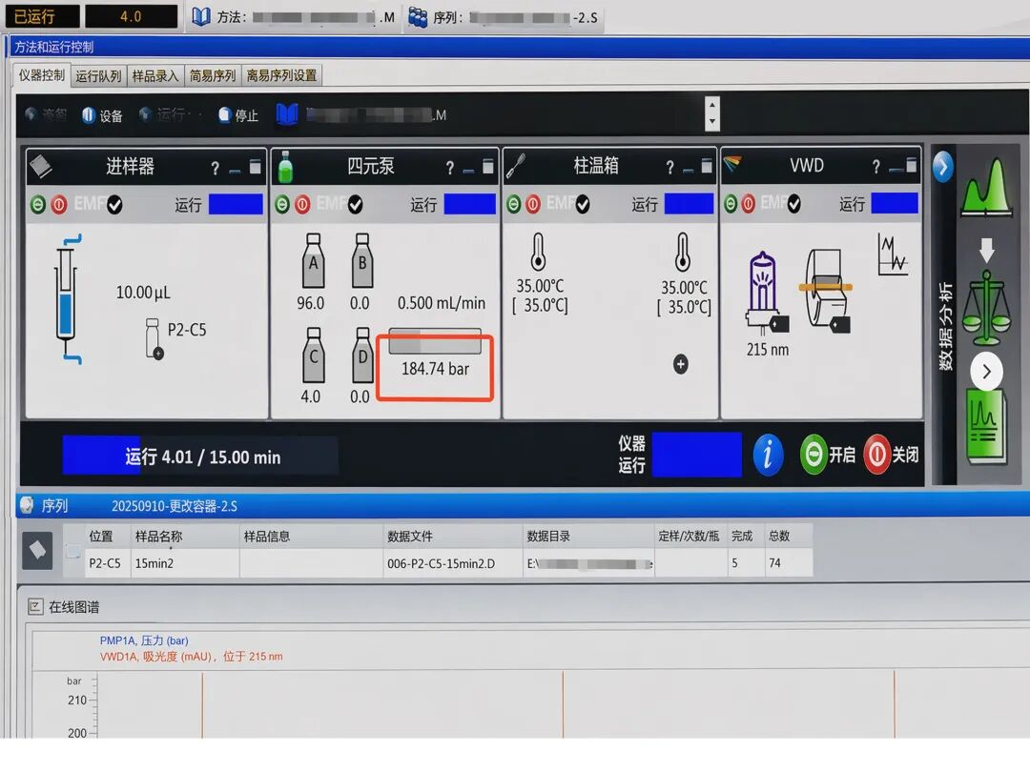
Task: Open the 样品录入 tab
Action: 155,76
